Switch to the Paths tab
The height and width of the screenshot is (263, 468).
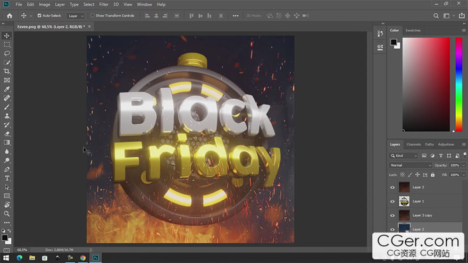coord(429,145)
